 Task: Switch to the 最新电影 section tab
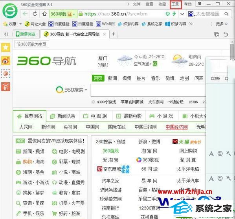pyautogui.click(x=129, y=116)
